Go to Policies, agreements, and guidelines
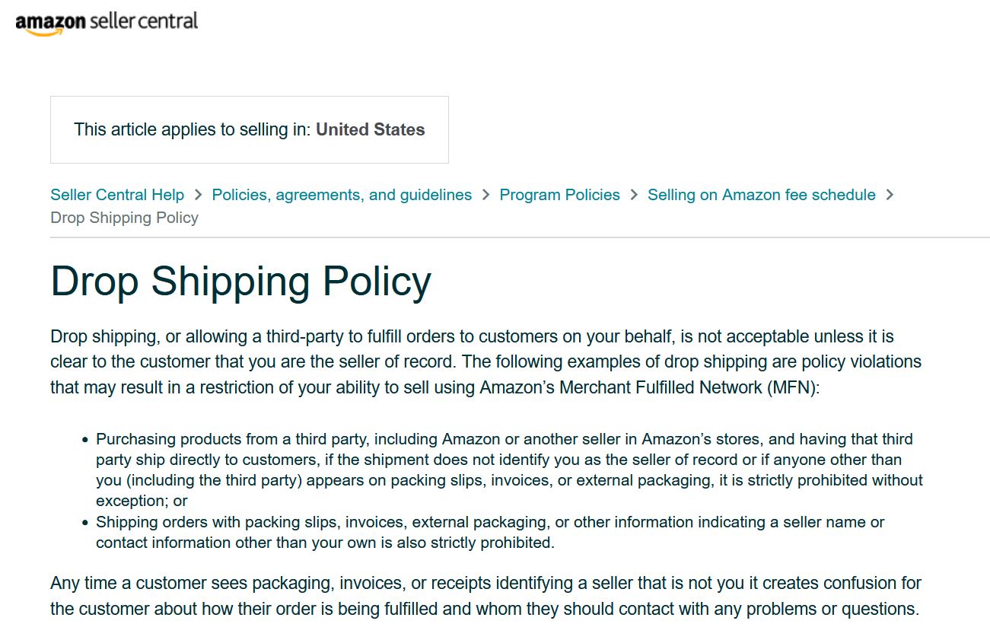This screenshot has width=990, height=624. pos(342,195)
